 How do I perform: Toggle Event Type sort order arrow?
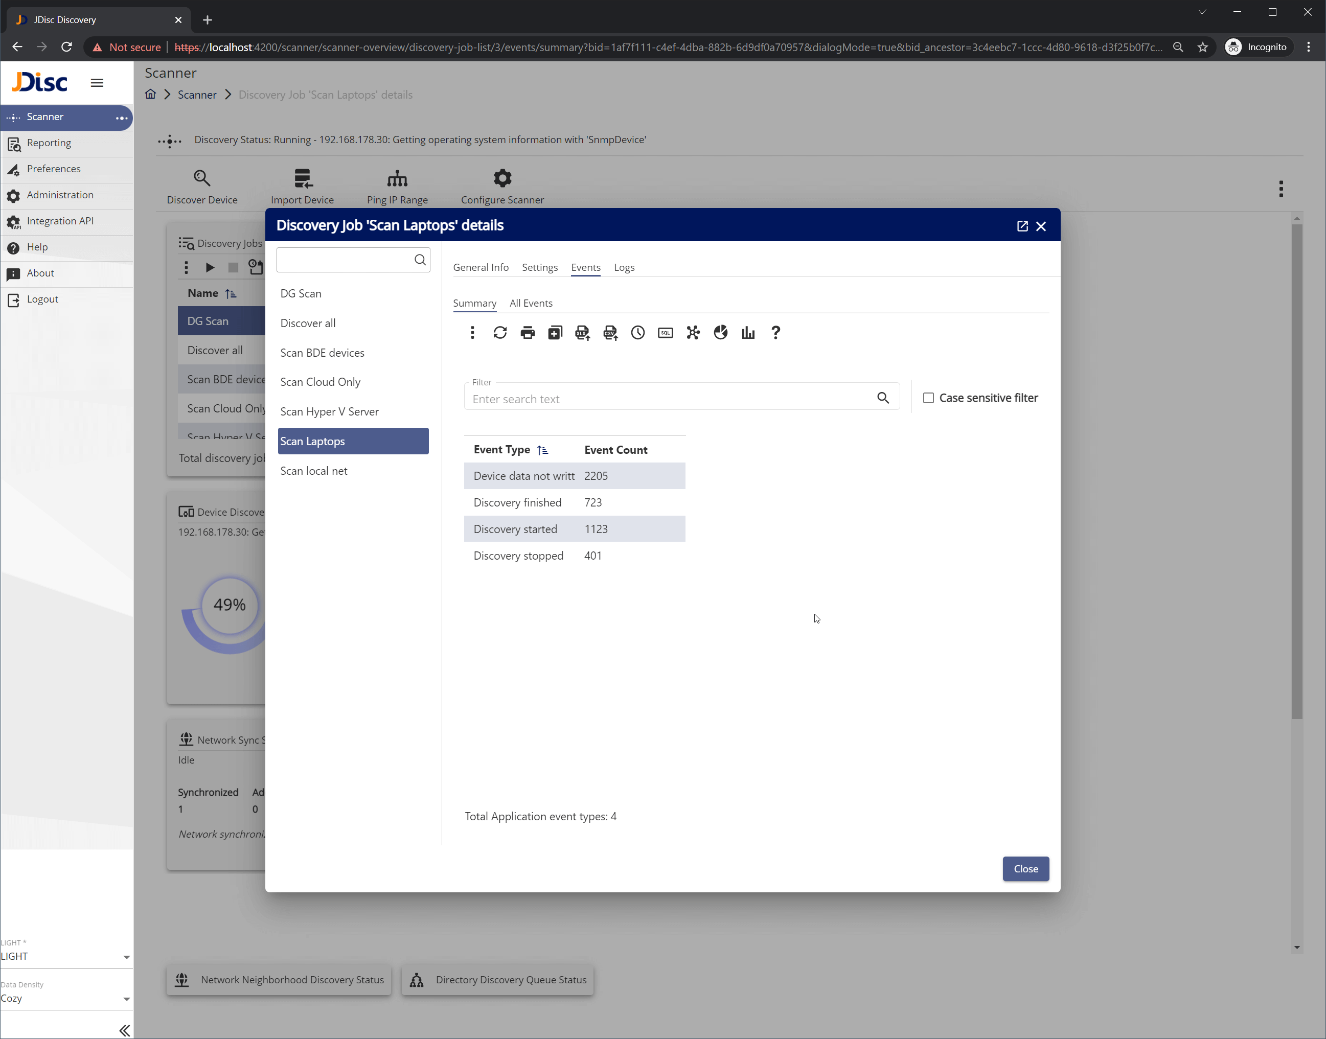coord(542,450)
